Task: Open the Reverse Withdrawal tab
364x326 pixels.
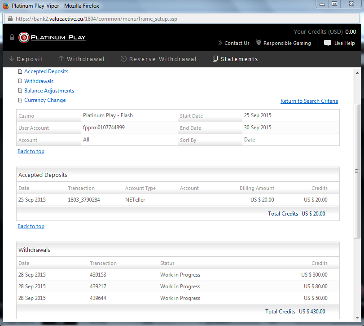Action: point(158,59)
